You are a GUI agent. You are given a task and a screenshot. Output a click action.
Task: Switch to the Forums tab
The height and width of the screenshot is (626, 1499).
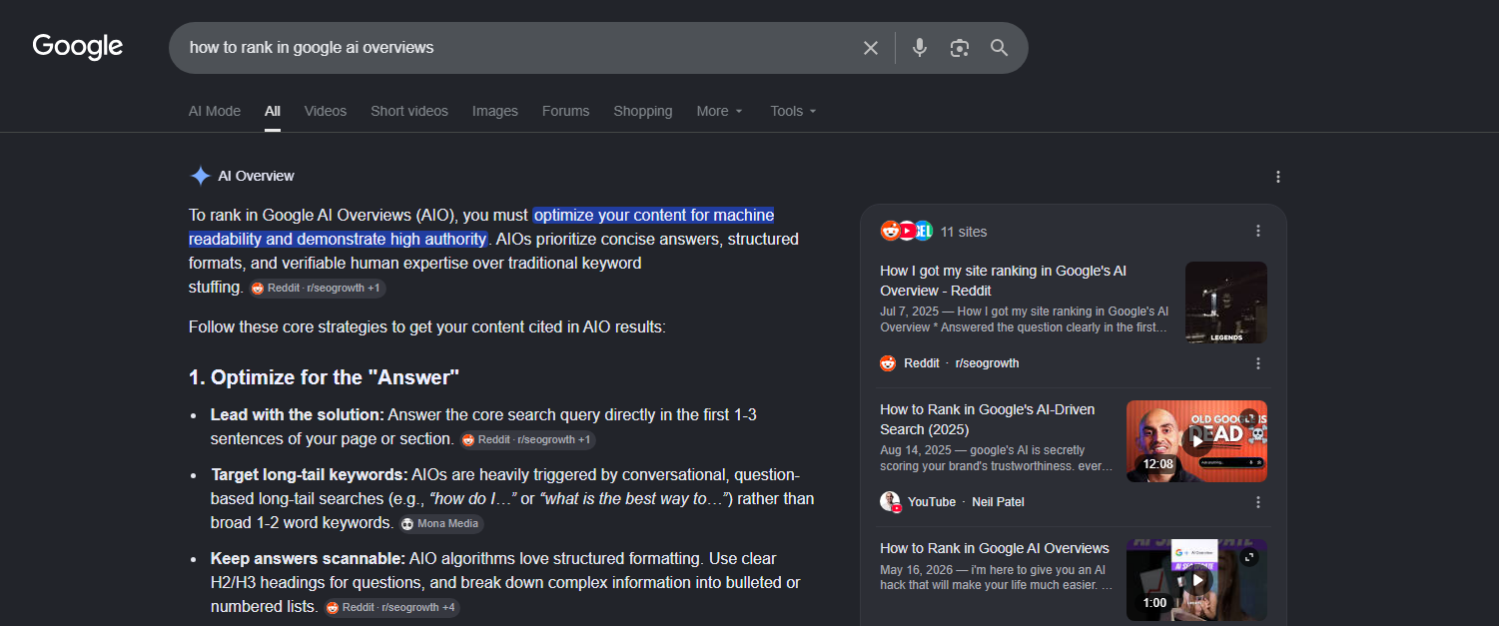(566, 111)
